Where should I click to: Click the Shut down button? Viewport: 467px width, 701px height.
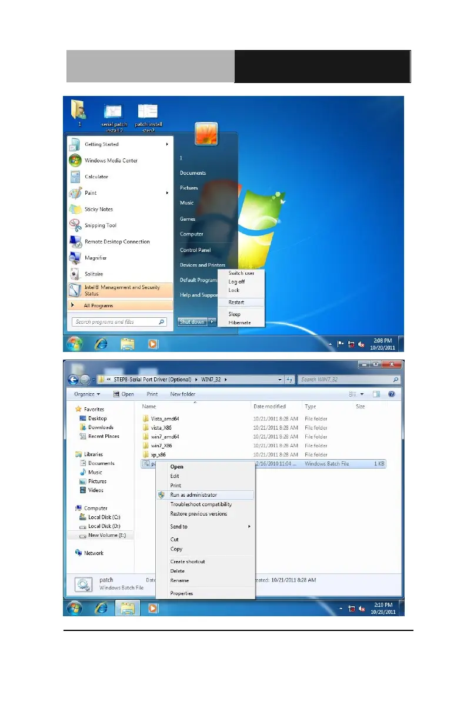tap(192, 322)
